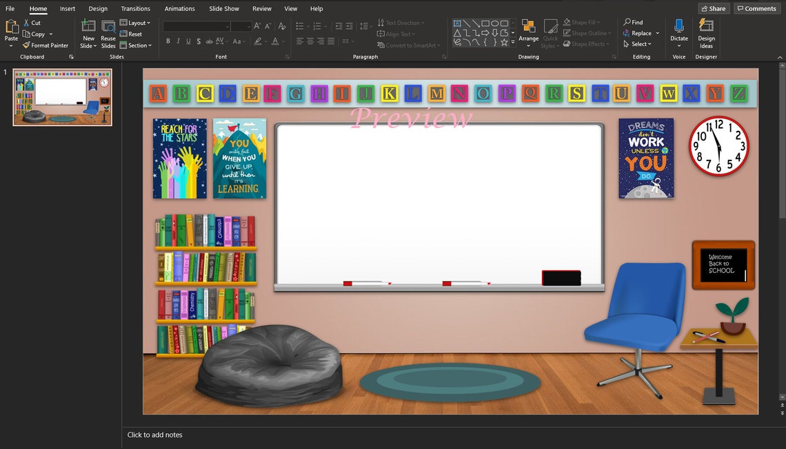786x449 pixels.
Task: Open Align Text options
Action: point(396,34)
